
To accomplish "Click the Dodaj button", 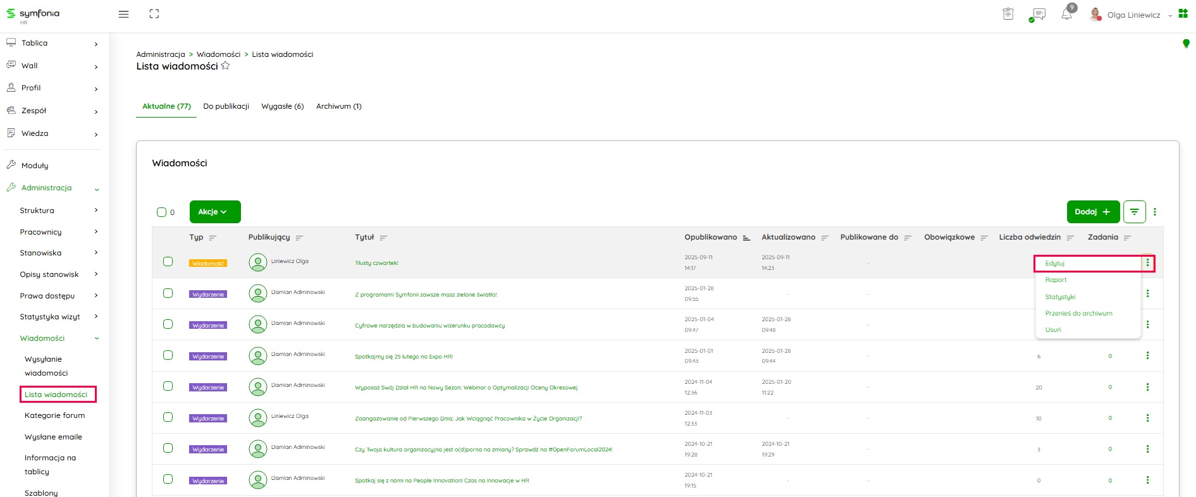I will tap(1092, 212).
